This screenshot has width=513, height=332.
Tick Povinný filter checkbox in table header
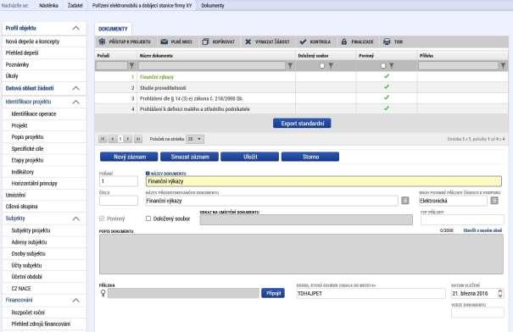383,66
